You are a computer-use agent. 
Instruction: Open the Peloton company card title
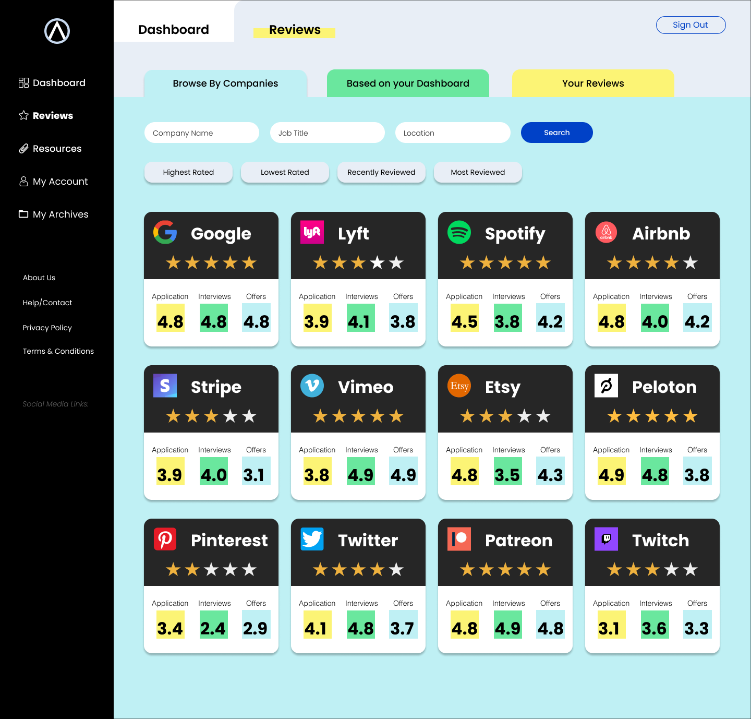tap(664, 387)
